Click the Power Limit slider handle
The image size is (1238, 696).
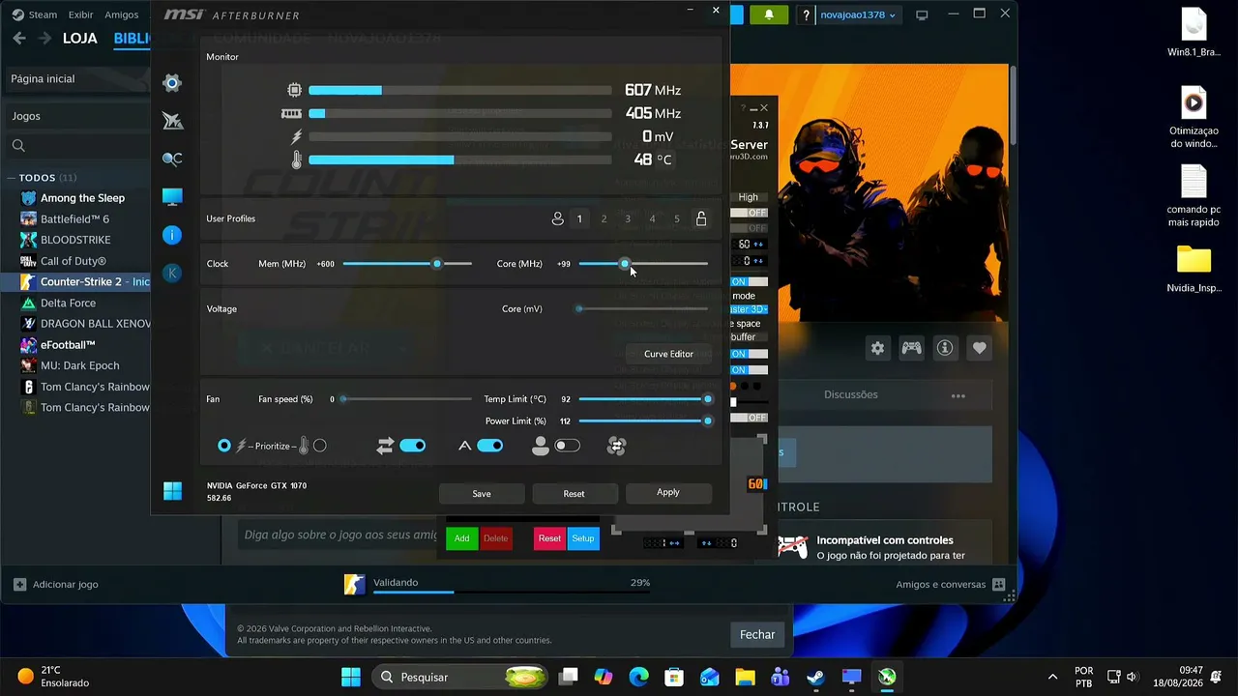click(x=708, y=420)
